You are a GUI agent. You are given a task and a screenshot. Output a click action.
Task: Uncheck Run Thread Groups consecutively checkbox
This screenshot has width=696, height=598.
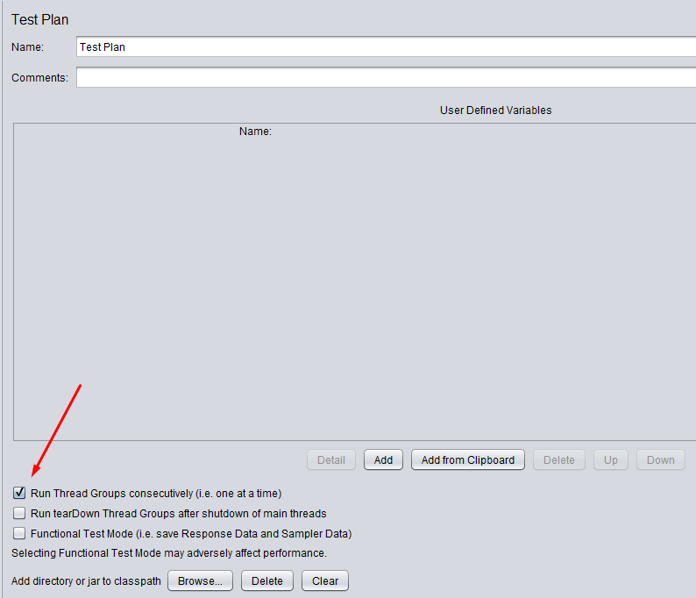coord(19,493)
